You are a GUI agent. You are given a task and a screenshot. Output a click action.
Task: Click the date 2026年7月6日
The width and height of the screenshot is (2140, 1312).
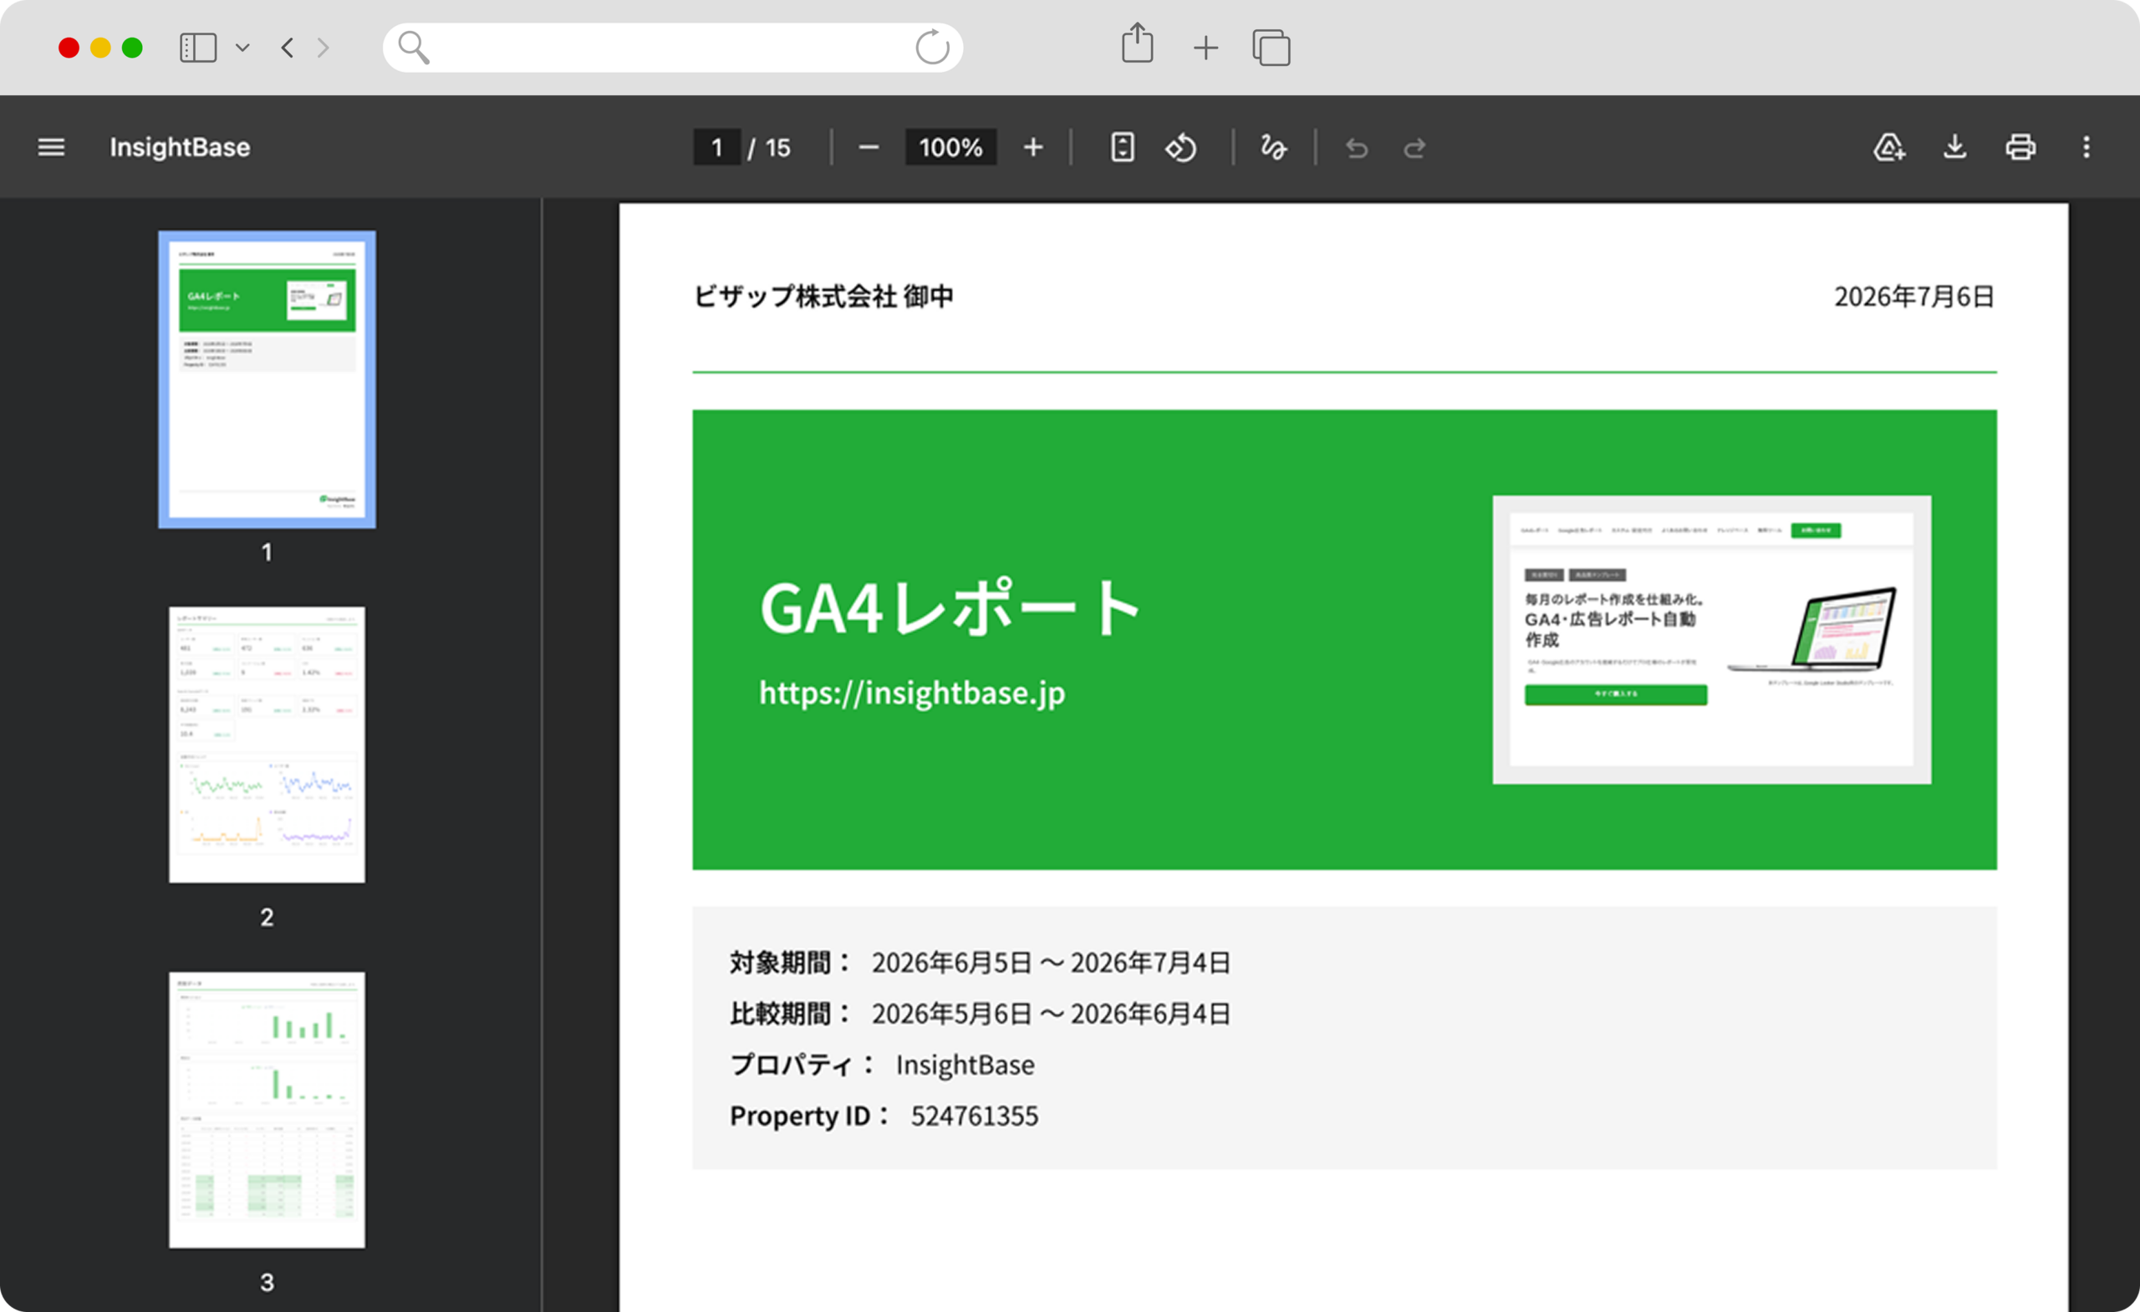pos(1914,297)
